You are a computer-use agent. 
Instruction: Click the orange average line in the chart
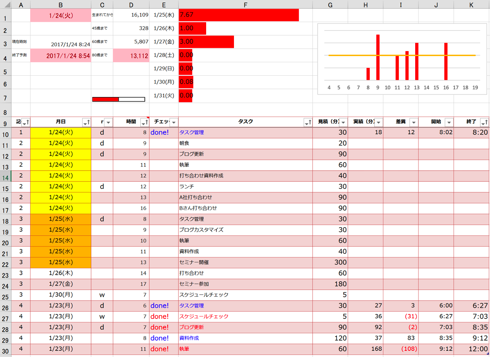pyautogui.click(x=402, y=55)
